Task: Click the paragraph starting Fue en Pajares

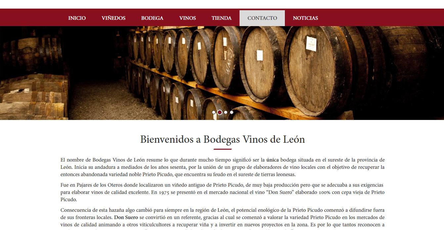Action: point(222,192)
